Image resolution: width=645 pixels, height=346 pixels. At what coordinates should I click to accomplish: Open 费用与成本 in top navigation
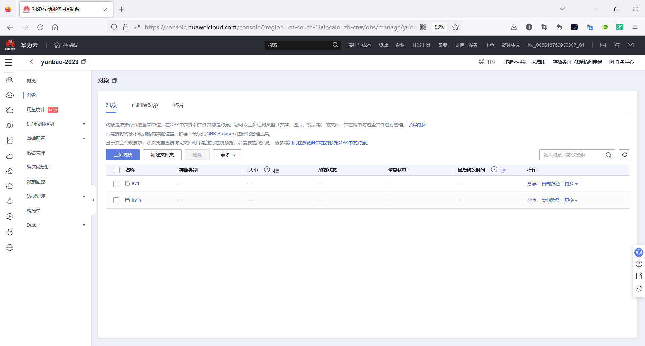[359, 45]
